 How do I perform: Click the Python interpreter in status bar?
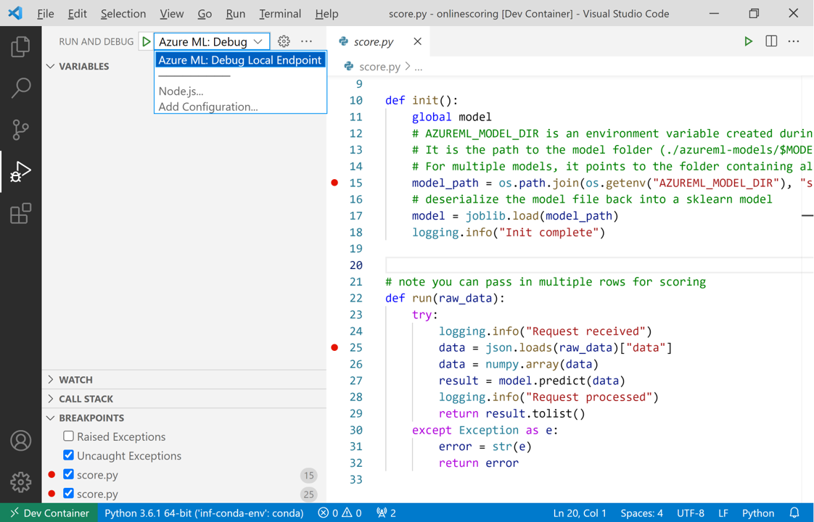click(204, 513)
